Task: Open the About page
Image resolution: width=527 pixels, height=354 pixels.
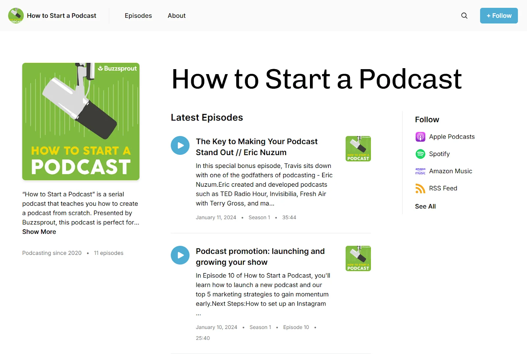Action: pyautogui.click(x=177, y=15)
